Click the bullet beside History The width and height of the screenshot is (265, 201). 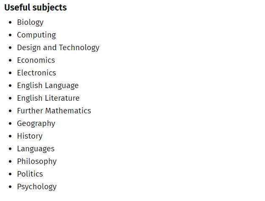click(x=10, y=136)
